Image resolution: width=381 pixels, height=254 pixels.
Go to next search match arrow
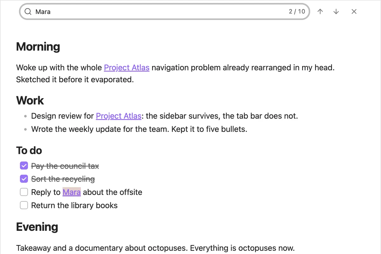336,12
